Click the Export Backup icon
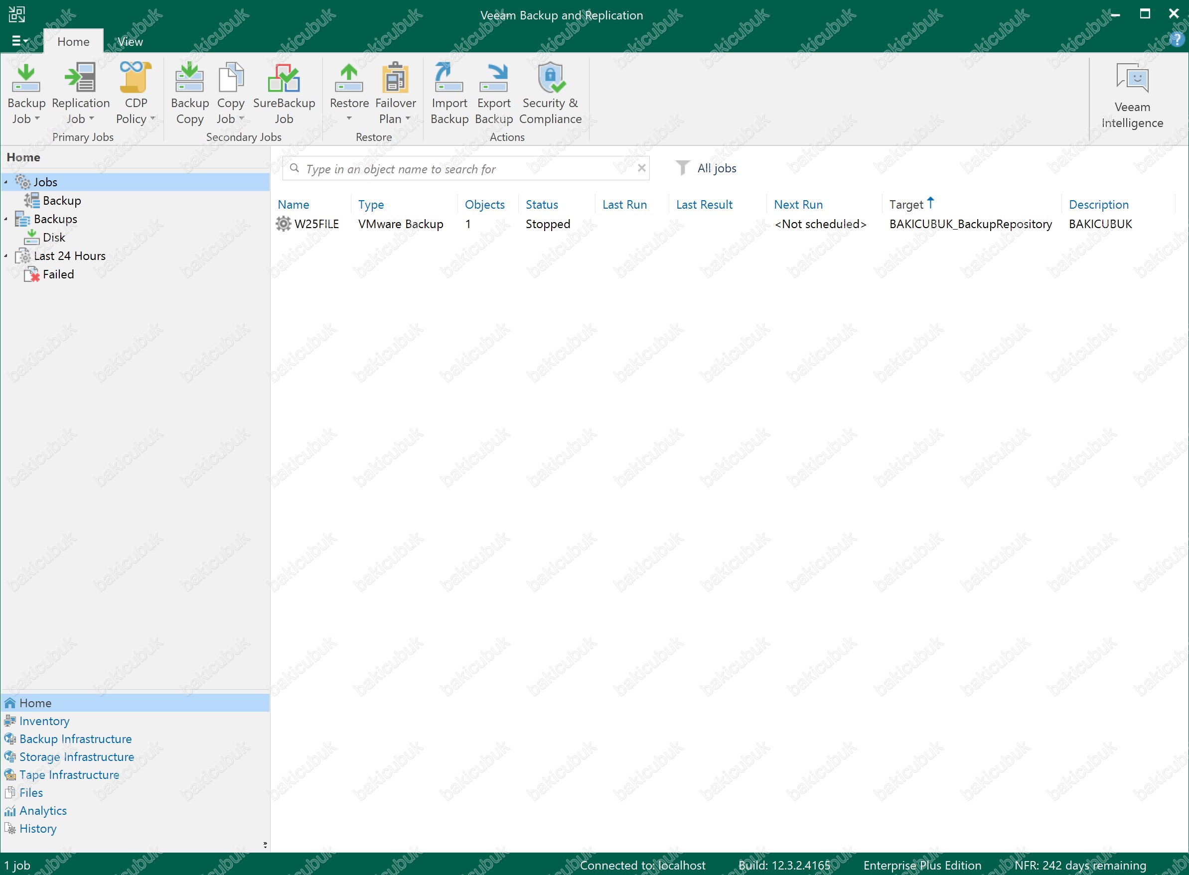1189x875 pixels. click(493, 78)
